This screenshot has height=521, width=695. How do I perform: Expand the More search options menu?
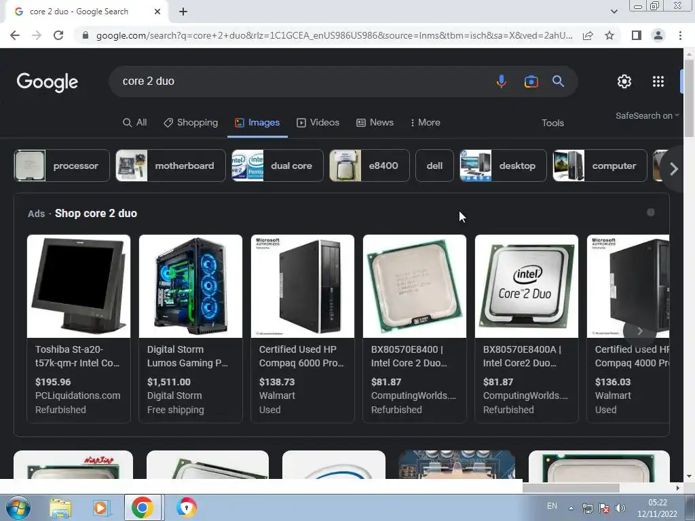(x=425, y=123)
